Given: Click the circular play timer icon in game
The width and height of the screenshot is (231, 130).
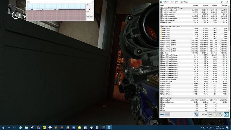Looking at the screenshot, I should [x=16, y=15].
